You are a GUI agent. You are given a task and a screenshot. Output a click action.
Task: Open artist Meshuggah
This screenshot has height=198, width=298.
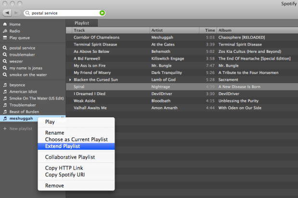coord(162,37)
